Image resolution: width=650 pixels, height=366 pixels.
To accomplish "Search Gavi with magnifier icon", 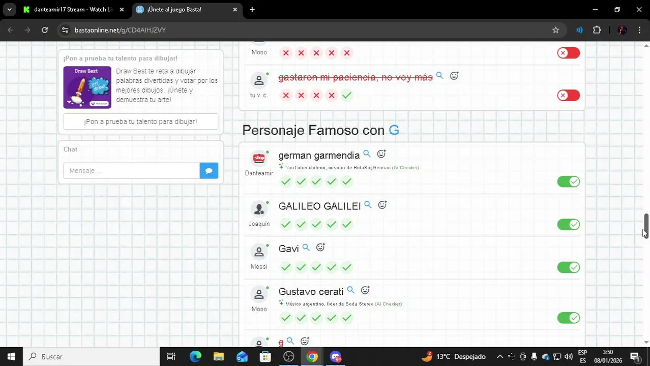I will (x=306, y=248).
